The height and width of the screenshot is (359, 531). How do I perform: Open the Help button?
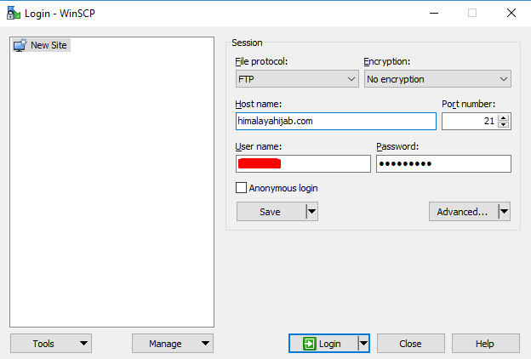486,344
